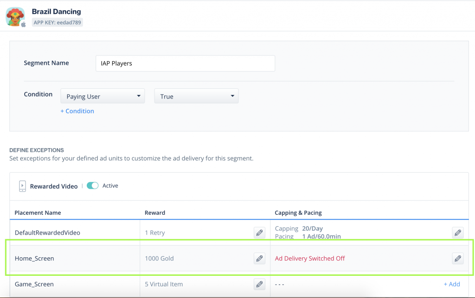Screen dimensions: 475x298
Task: Click the Reward column header
Action: point(154,213)
